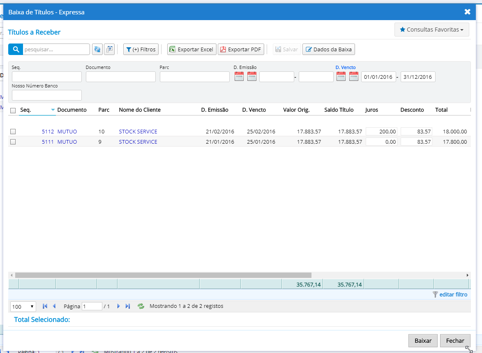Jump to the last page navigation icon
Viewport: 482px width, 353px height.
pyautogui.click(x=128, y=306)
